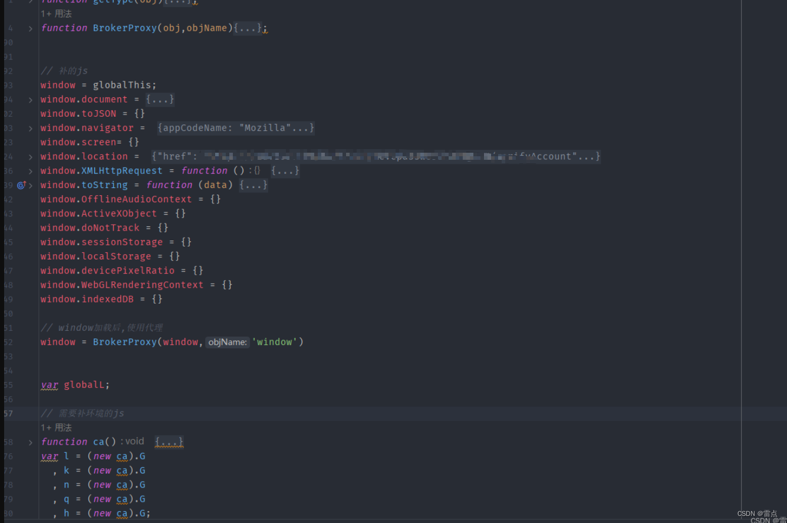This screenshot has height=523, width=787.
Task: Open usages hint above function ca()
Action: coord(56,427)
